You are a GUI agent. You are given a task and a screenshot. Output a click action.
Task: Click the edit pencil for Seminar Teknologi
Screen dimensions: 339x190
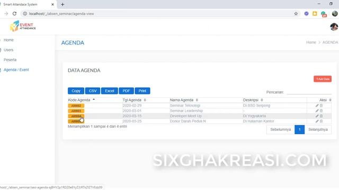click(317, 106)
